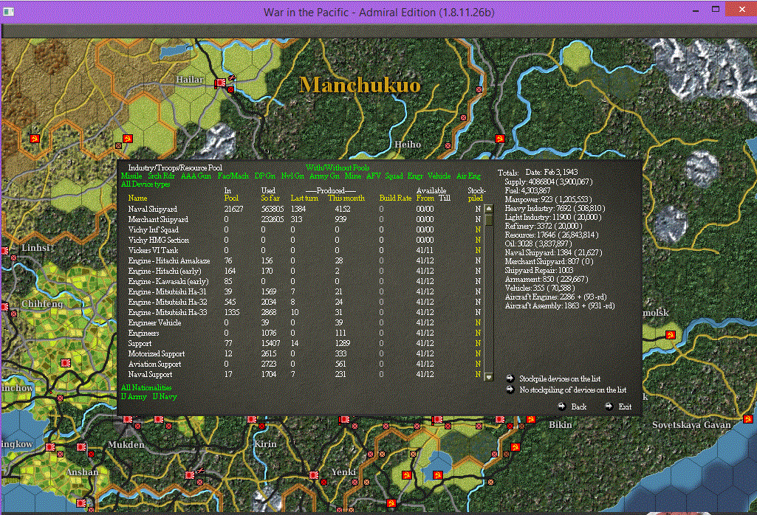The height and width of the screenshot is (515, 757).
Task: Click Stockpile devices on the list
Action: pos(560,379)
